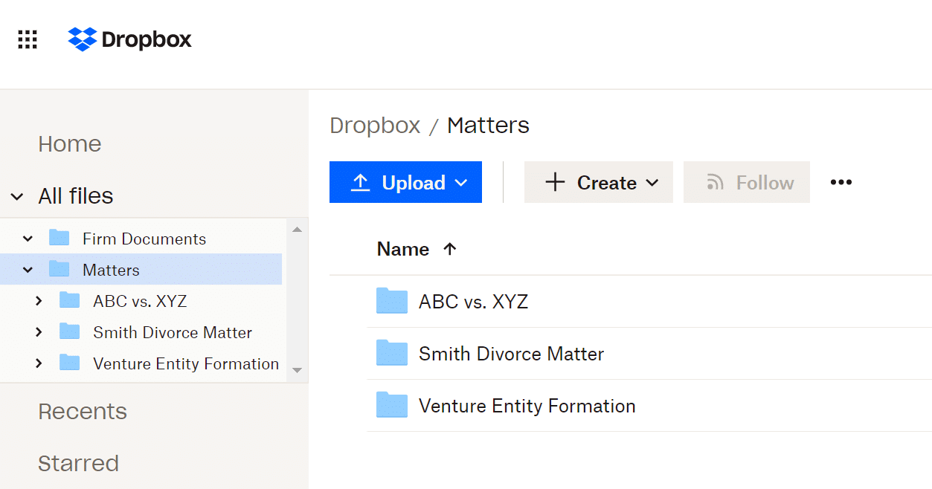Select Smith Divorce Matter in the folder tree
Image resolution: width=932 pixels, height=489 pixels.
173,332
